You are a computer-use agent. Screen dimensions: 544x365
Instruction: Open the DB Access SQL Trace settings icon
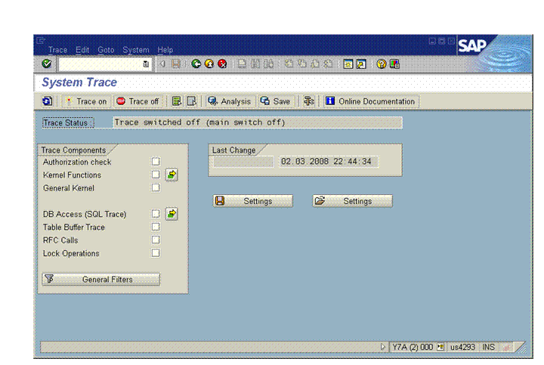[x=172, y=214]
